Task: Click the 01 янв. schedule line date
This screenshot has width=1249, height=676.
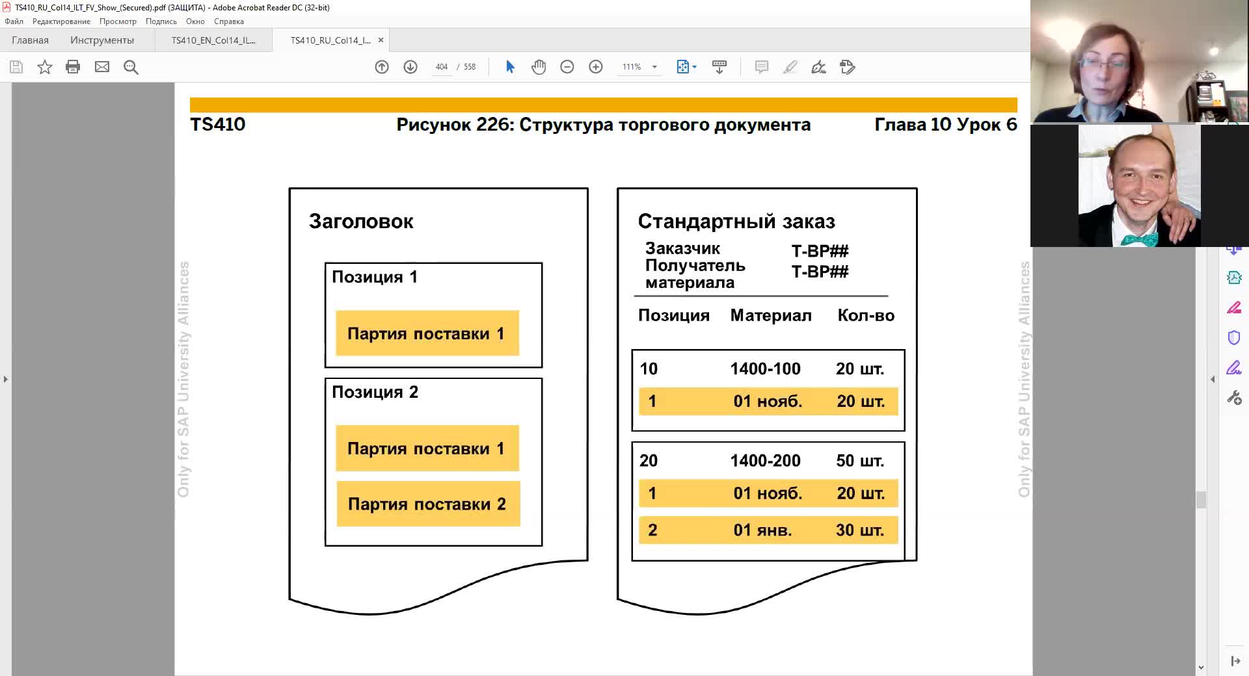Action: 762,530
